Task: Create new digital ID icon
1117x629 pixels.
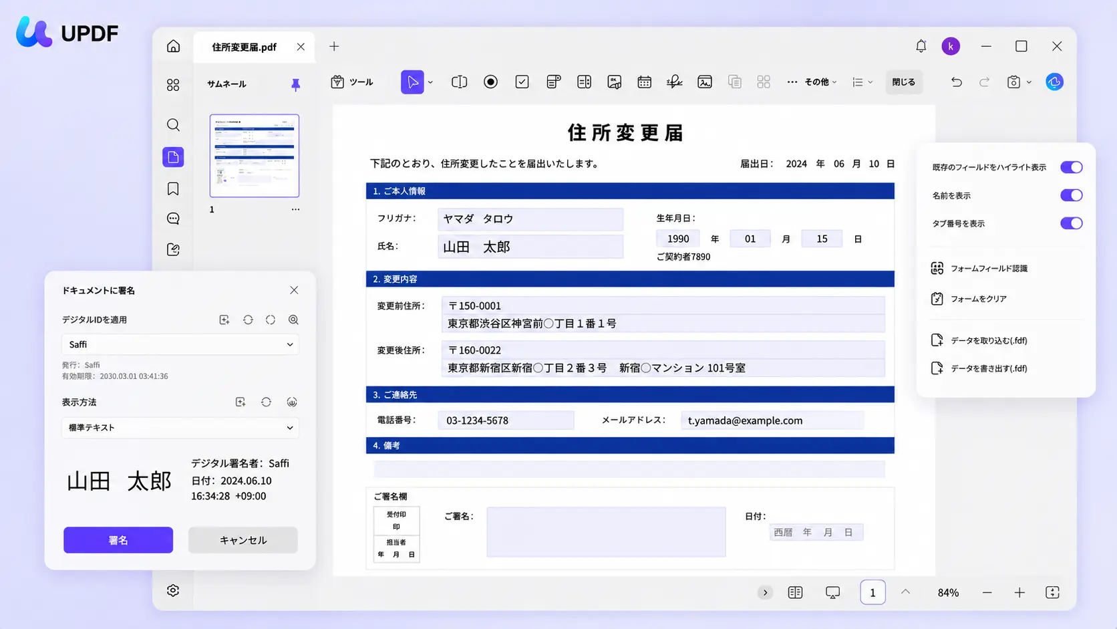Action: [x=224, y=320]
